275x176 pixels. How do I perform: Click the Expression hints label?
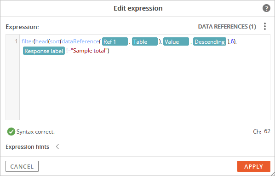pyautogui.click(x=27, y=147)
